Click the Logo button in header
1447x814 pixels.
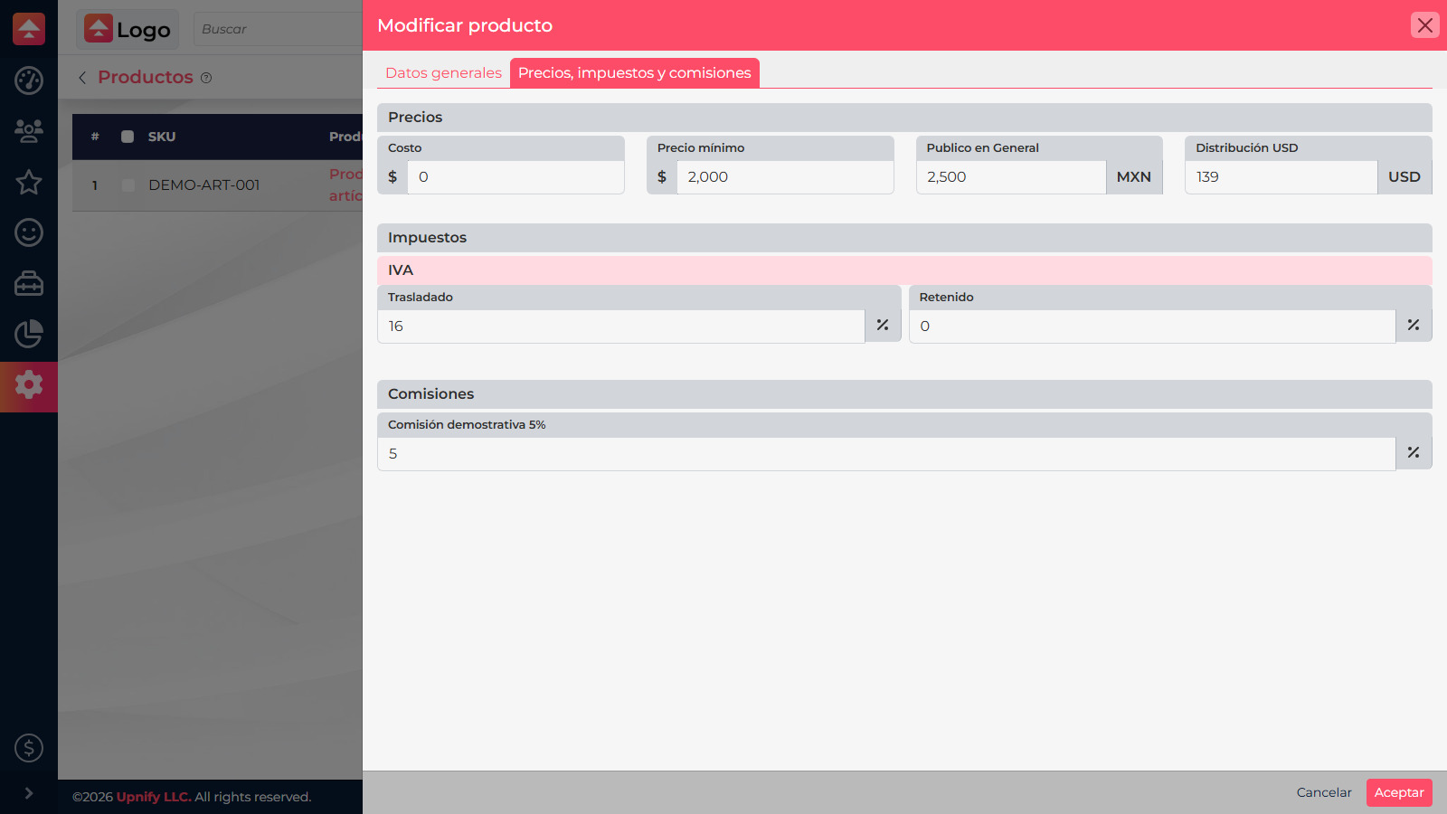click(x=128, y=29)
